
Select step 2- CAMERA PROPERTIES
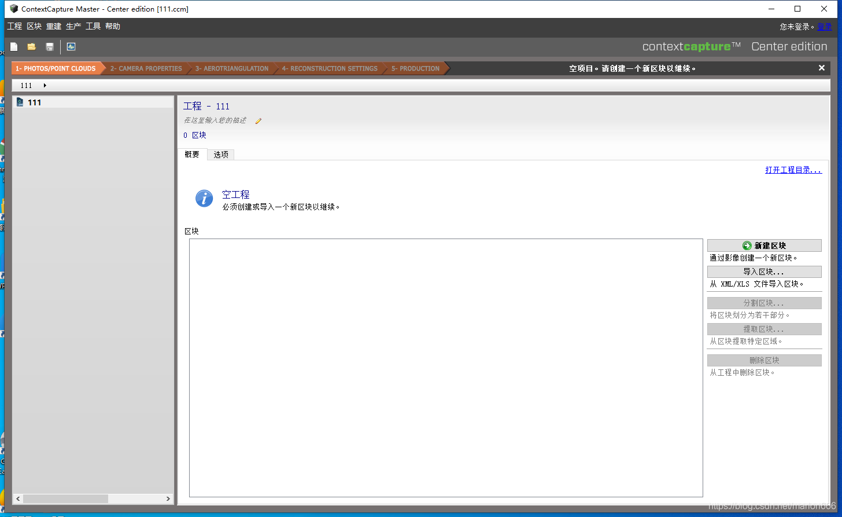pos(146,68)
